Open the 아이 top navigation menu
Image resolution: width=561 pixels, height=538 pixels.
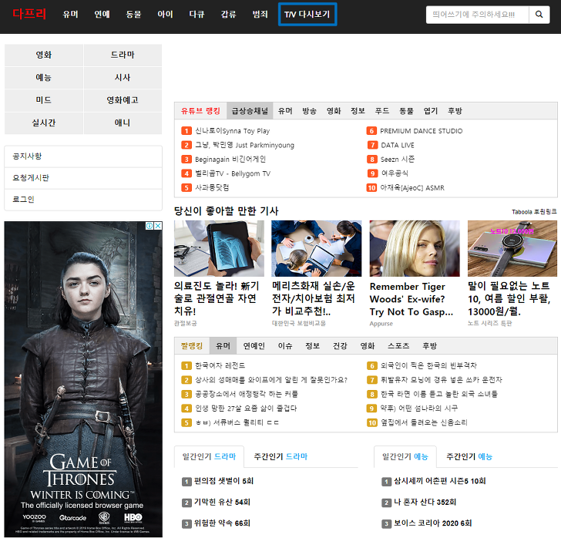click(x=165, y=15)
